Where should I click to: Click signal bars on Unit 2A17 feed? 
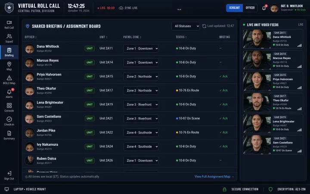[299, 109]
